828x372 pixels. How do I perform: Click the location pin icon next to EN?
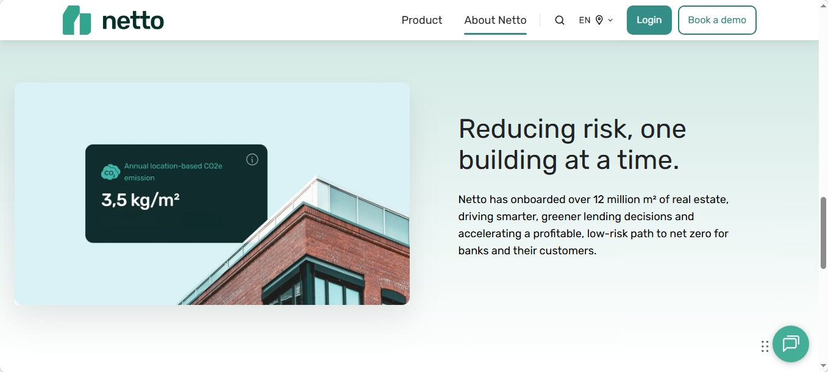tap(599, 20)
